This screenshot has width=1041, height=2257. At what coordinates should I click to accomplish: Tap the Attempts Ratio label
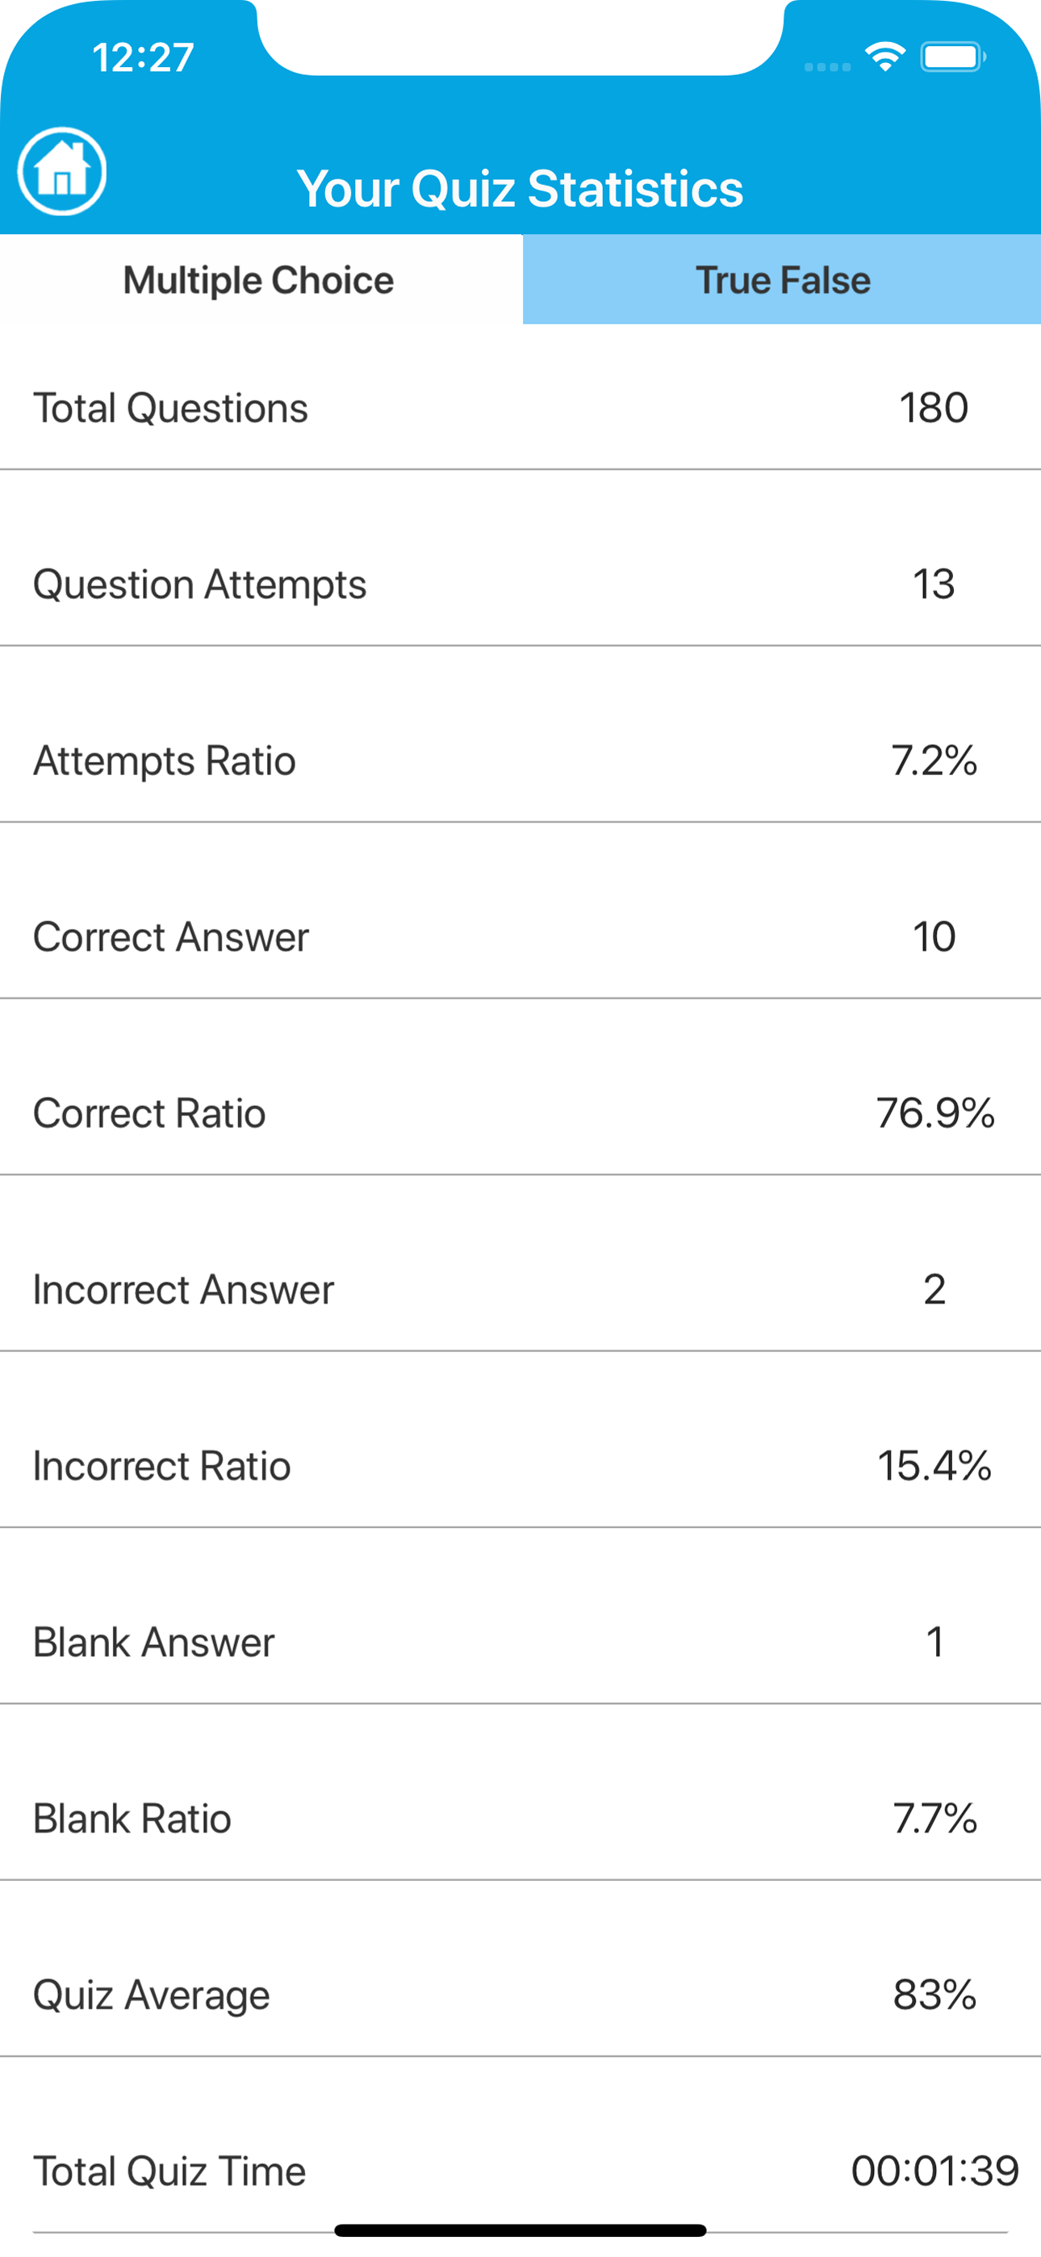pyautogui.click(x=165, y=760)
